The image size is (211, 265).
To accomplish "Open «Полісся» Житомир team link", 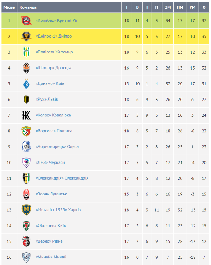I will click(x=54, y=52).
